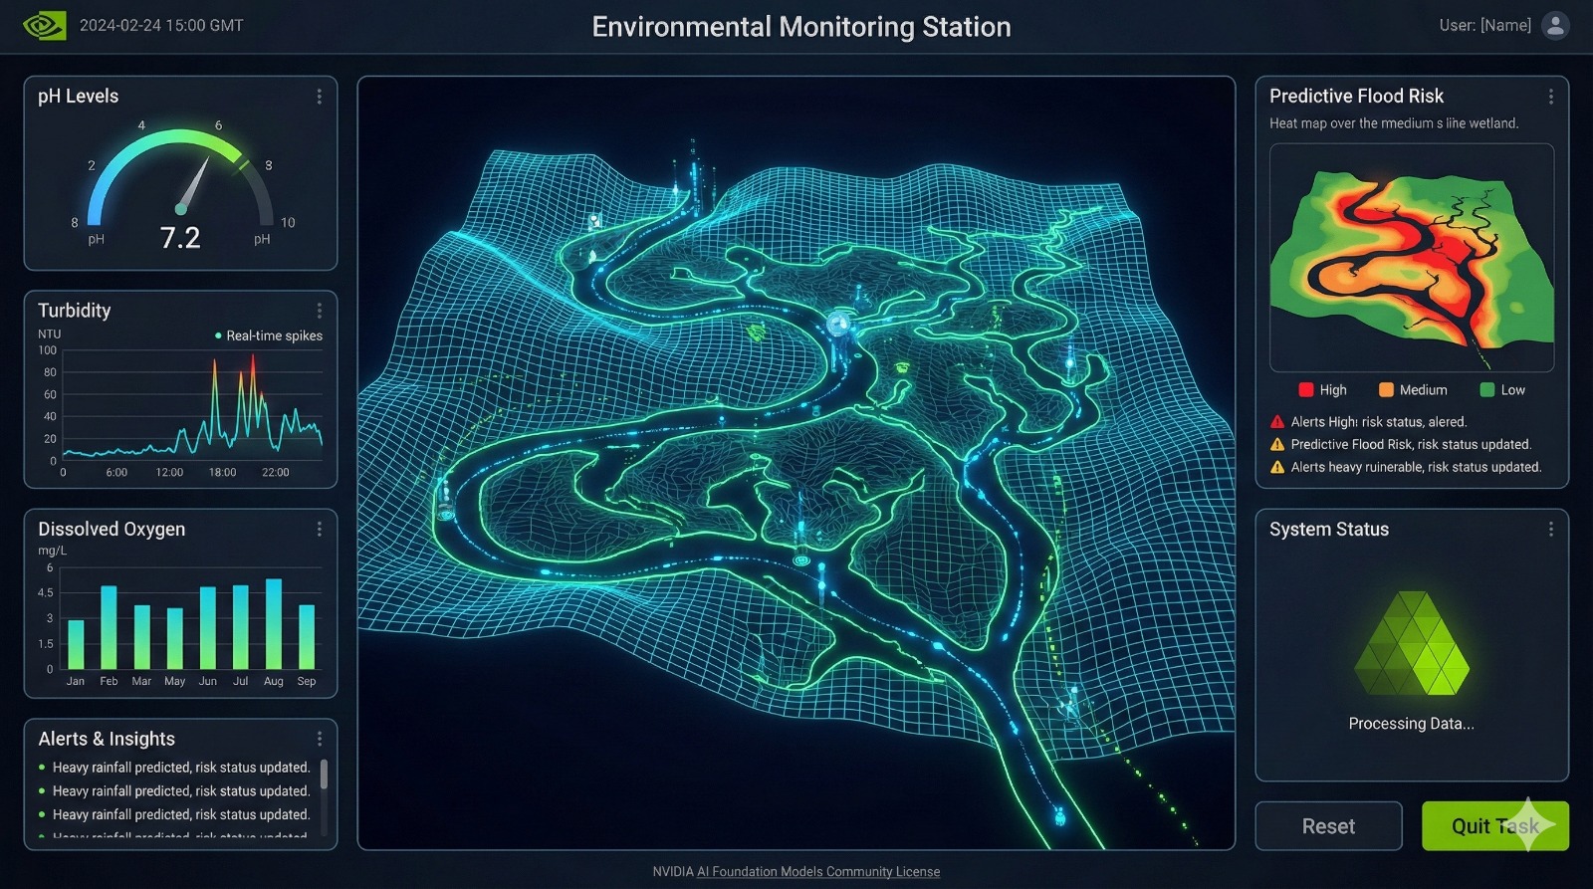Click the pH value 7.2 reading
This screenshot has width=1593, height=889.
(x=180, y=238)
